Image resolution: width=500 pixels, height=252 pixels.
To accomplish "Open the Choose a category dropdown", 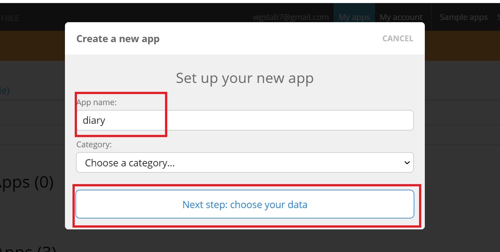I will point(245,162).
